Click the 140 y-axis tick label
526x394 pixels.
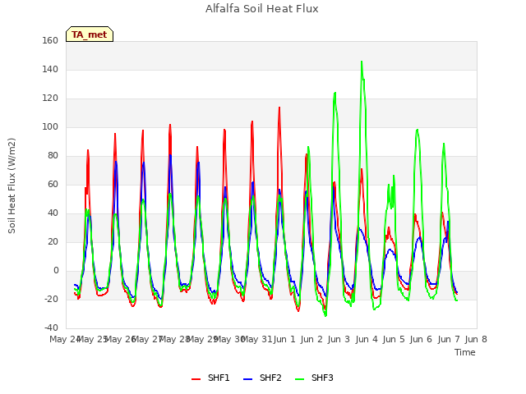pos(50,69)
